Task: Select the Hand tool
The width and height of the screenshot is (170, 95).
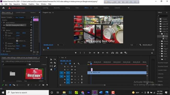Action: [x=51, y=69]
